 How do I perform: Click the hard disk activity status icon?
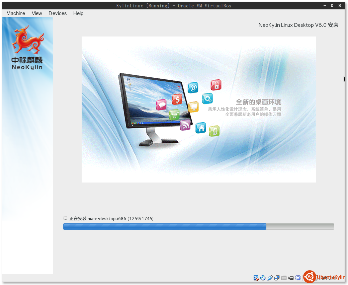(256, 278)
